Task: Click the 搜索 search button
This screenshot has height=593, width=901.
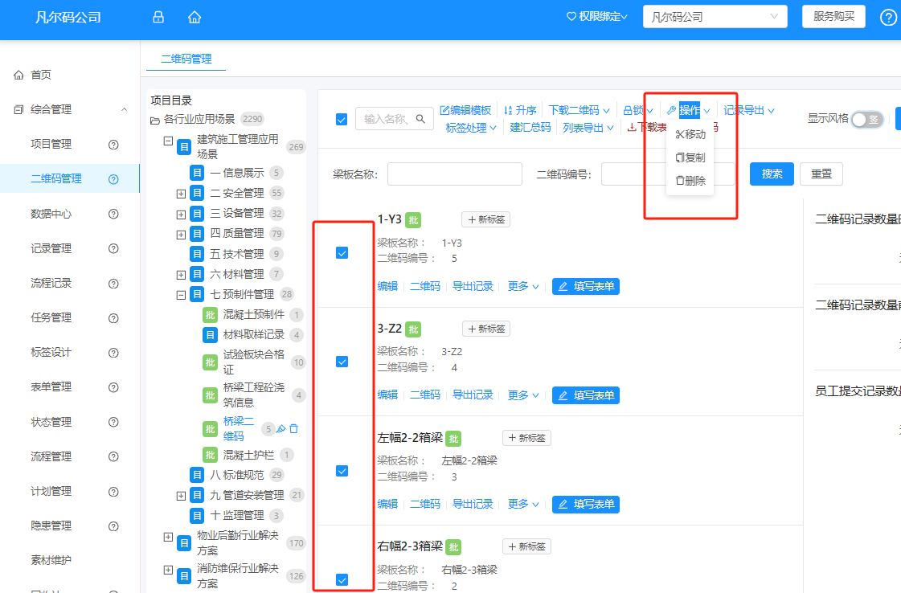Action: 770,173
